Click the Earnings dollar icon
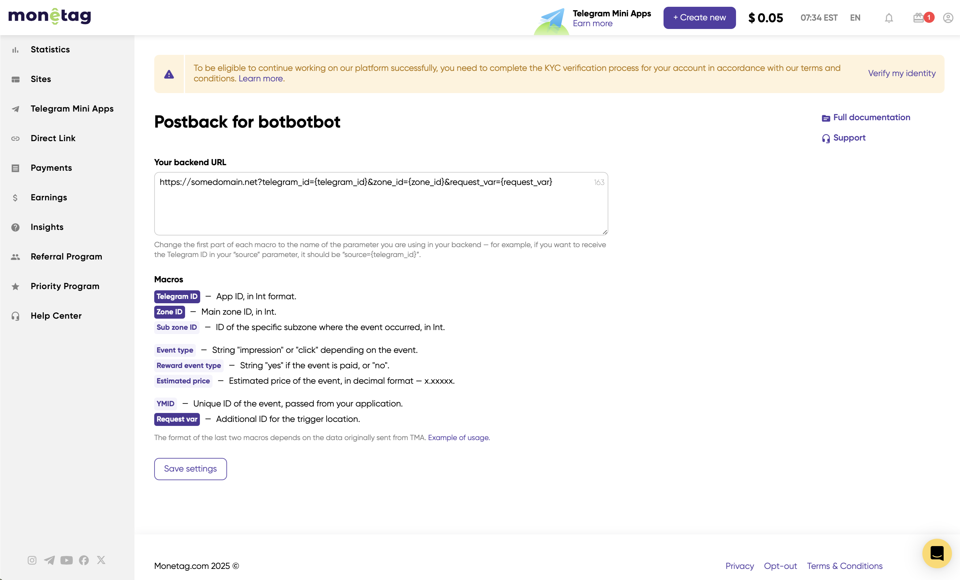This screenshot has height=580, width=960. point(15,198)
